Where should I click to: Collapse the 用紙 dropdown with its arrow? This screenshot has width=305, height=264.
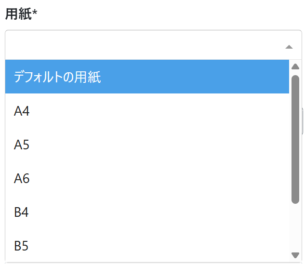(x=289, y=47)
